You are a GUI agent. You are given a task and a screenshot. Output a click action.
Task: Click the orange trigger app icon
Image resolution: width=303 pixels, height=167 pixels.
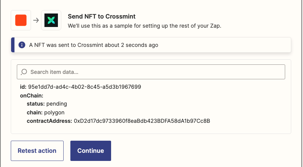click(21, 20)
